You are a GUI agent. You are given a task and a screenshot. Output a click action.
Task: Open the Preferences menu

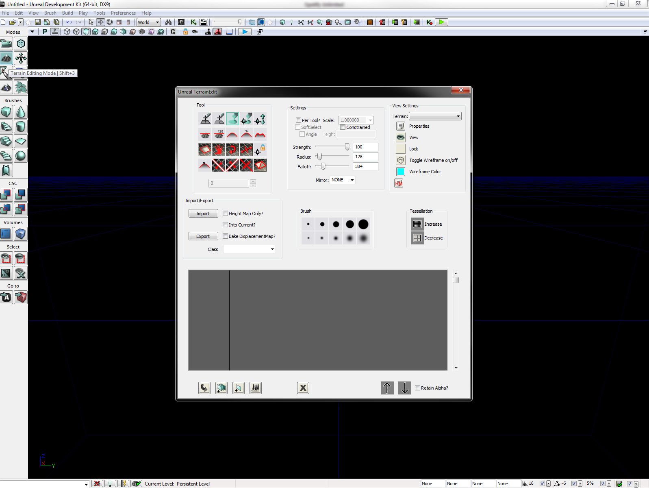tap(123, 13)
